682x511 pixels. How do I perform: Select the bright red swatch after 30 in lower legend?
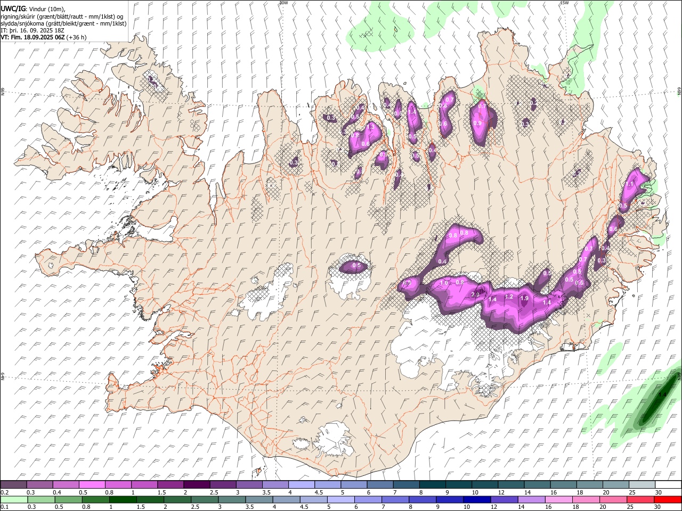coord(668,499)
